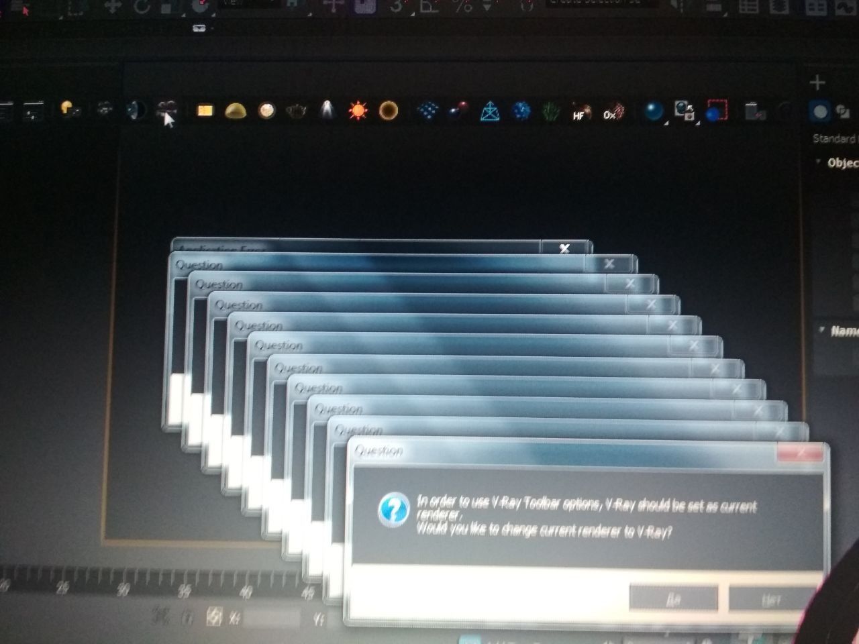Select the Geometry circle category button

tap(820, 111)
